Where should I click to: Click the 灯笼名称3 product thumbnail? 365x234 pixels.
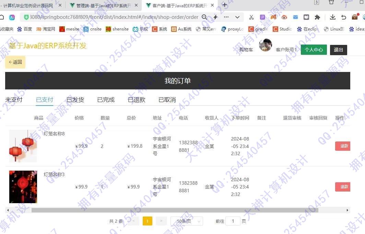(23, 187)
